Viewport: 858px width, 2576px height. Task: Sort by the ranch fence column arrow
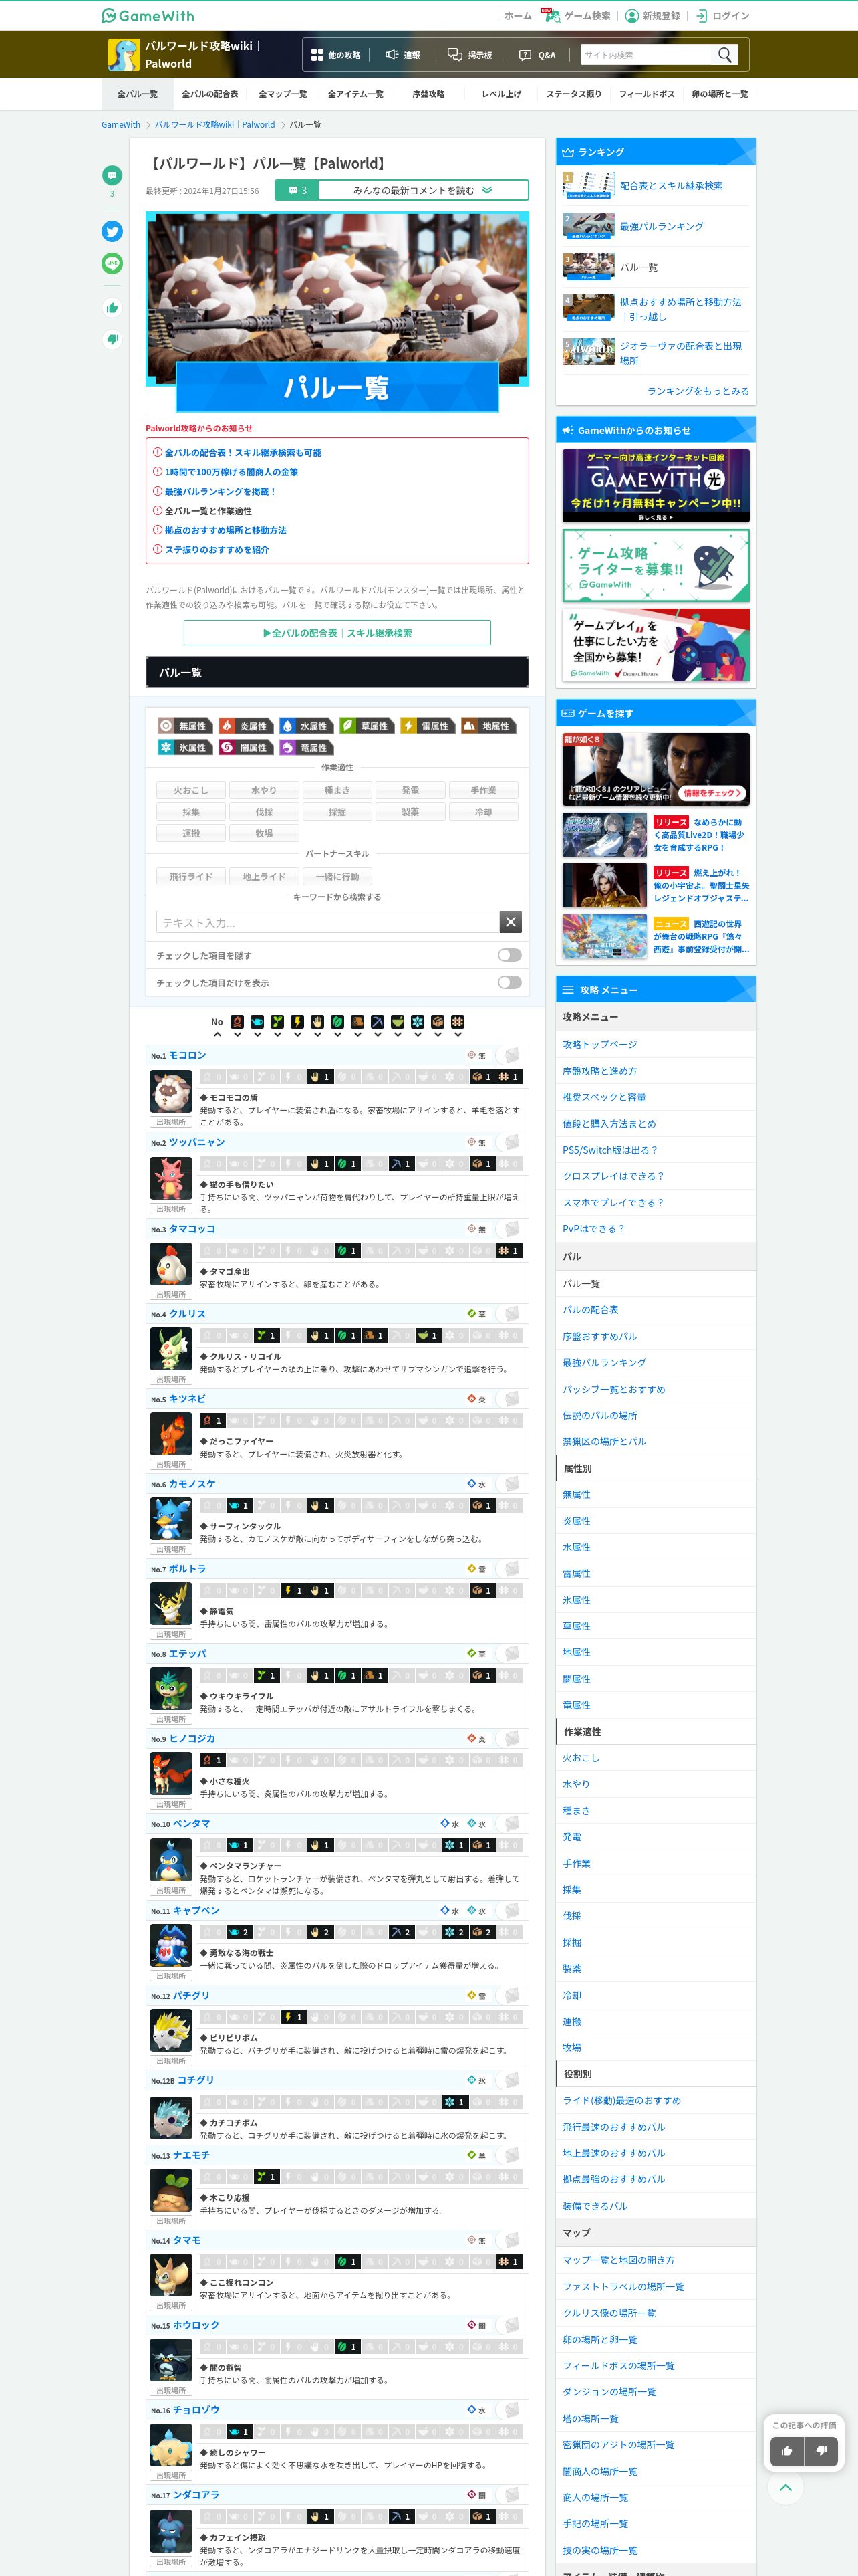458,1034
